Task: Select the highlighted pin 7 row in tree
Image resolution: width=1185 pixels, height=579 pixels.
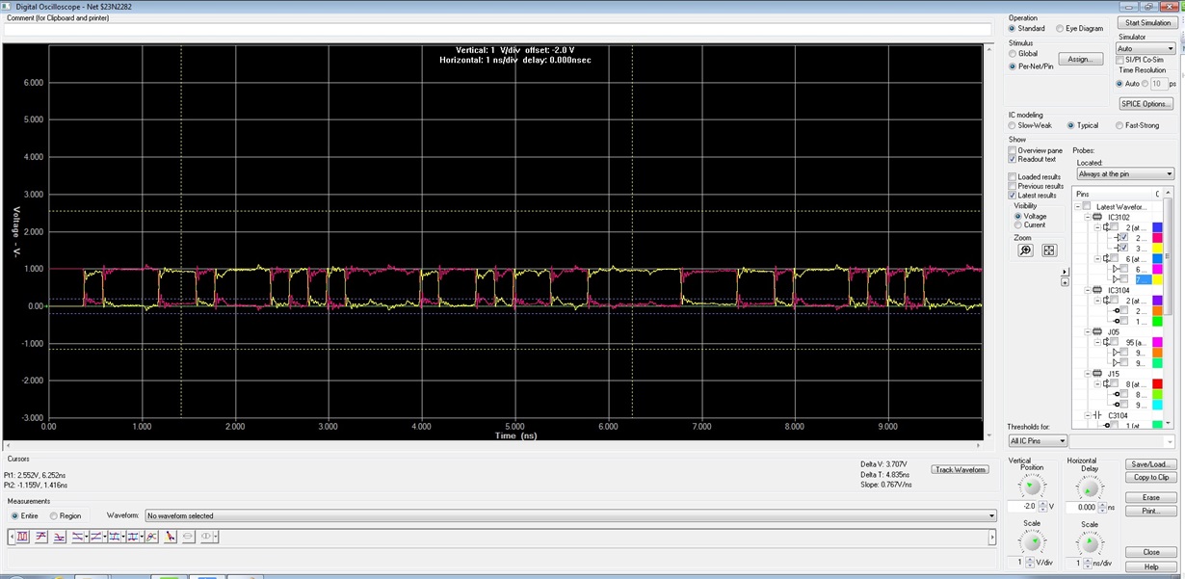Action: tap(1143, 279)
